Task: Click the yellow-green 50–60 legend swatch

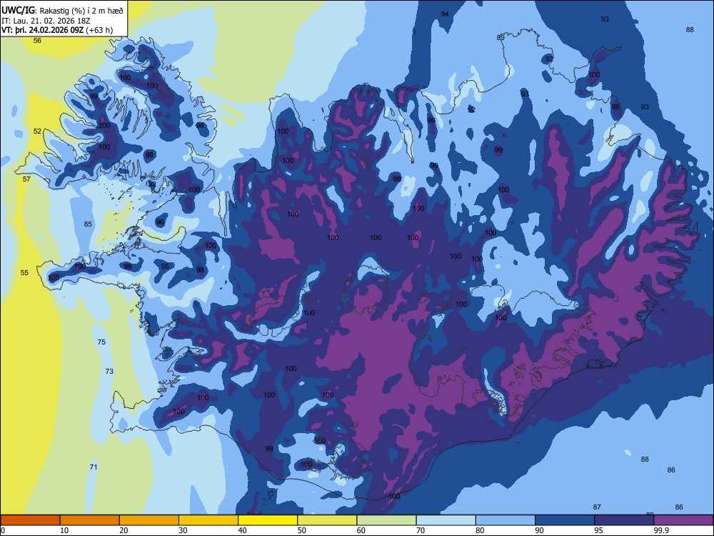Action: click(327, 520)
